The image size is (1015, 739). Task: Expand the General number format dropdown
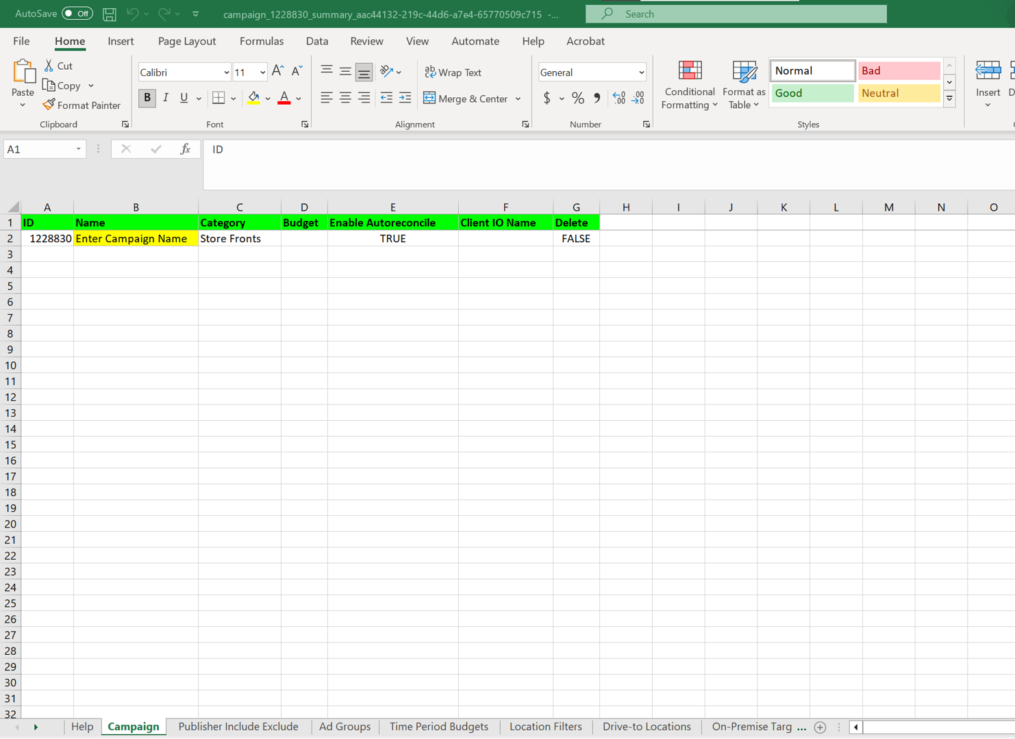(x=641, y=73)
